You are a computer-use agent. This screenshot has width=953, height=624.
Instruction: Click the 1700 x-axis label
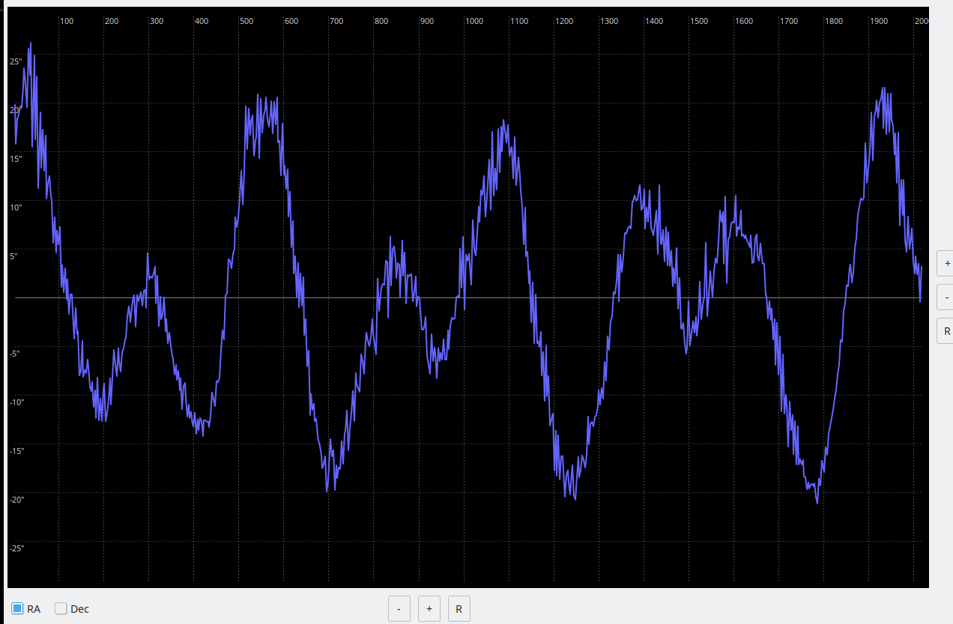click(789, 21)
